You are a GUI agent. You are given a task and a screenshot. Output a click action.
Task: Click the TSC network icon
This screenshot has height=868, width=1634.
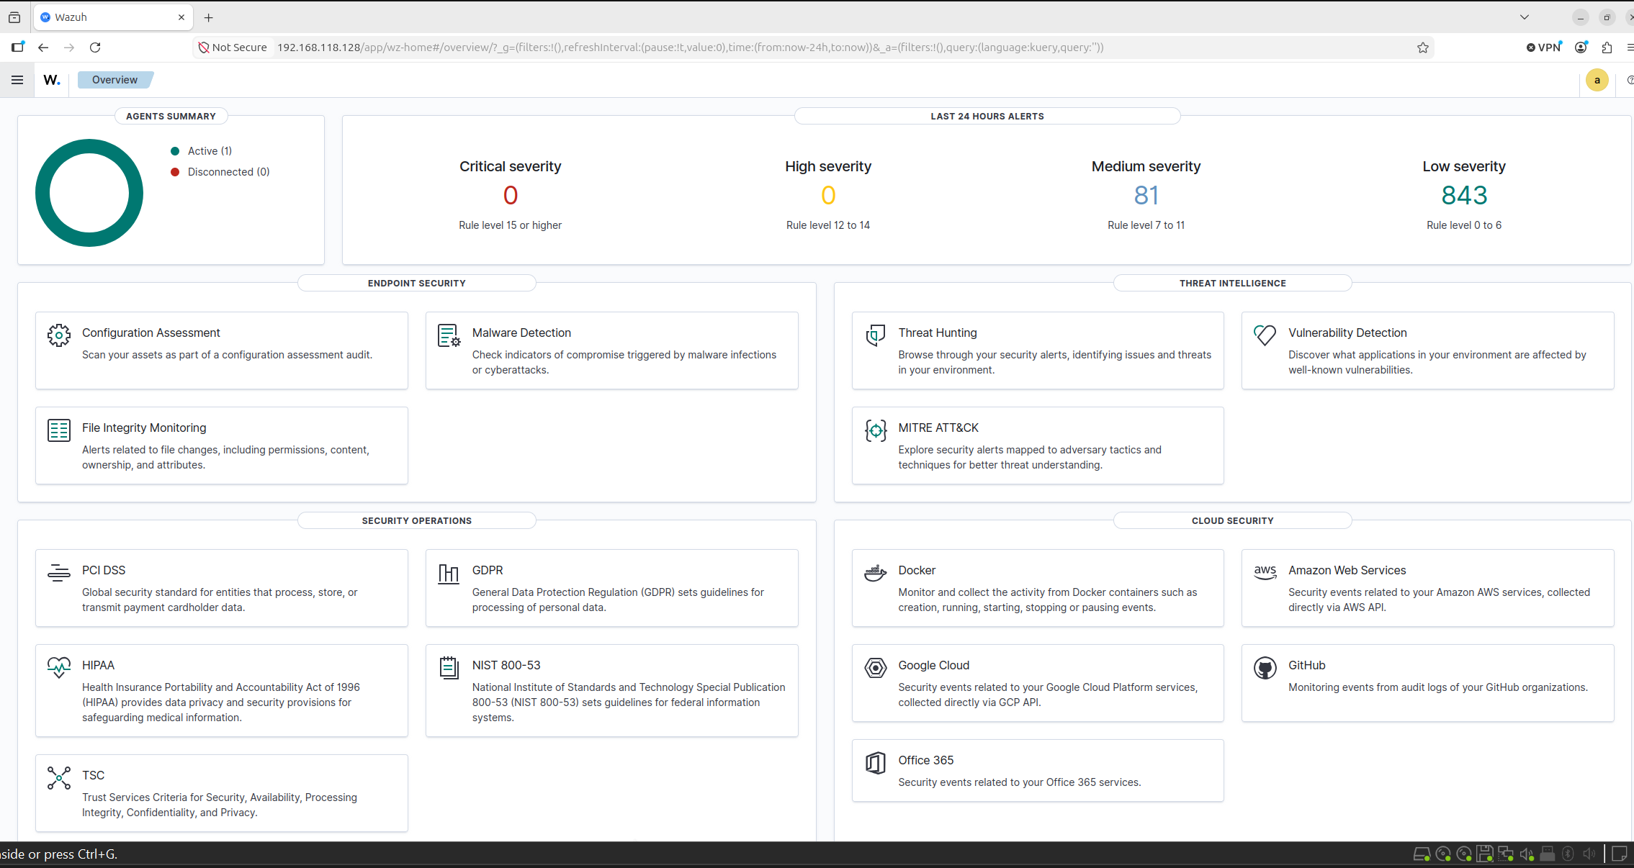59,777
